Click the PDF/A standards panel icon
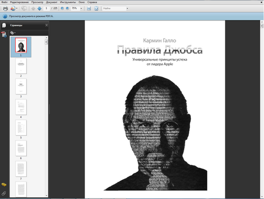The image size is (264, 199). coord(4,34)
